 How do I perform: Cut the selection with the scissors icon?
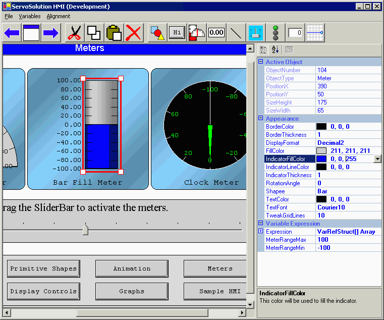coord(74,33)
